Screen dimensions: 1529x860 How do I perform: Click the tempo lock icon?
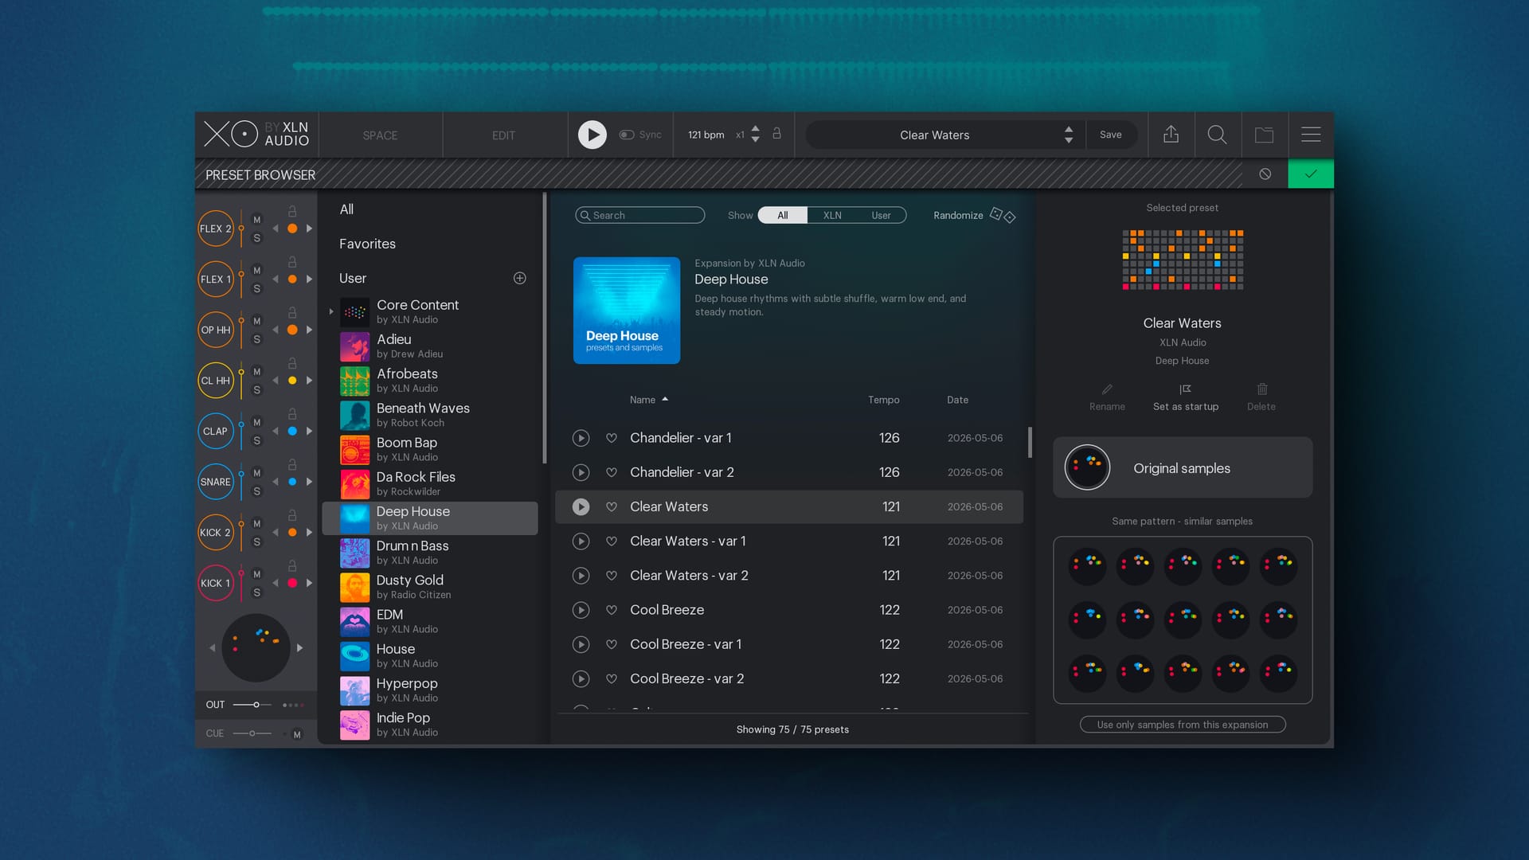click(776, 134)
